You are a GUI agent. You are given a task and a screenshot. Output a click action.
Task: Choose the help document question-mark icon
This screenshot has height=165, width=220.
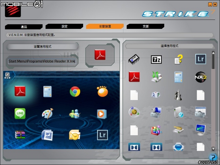tap(178, 59)
